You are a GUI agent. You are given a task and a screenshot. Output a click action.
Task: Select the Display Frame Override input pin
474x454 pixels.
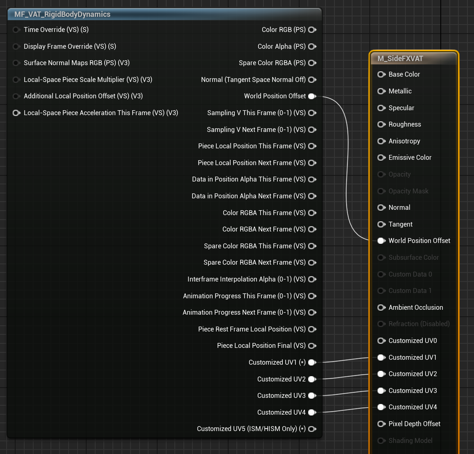pyautogui.click(x=16, y=46)
